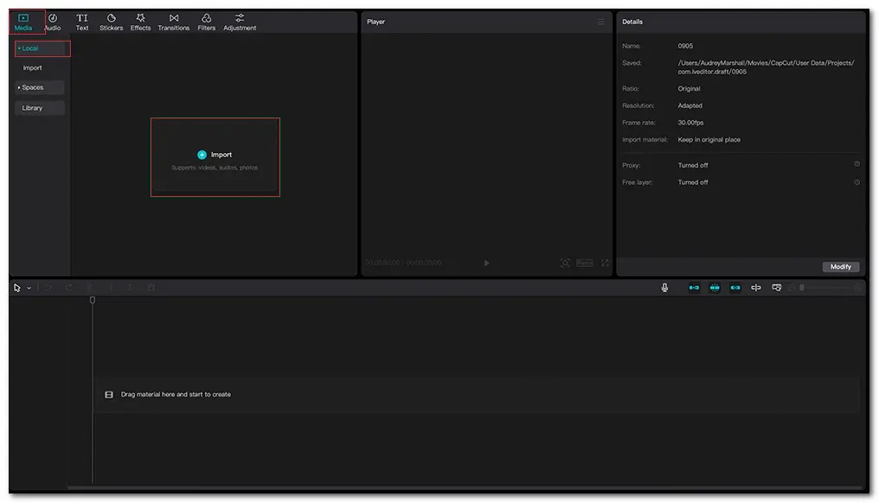Image resolution: width=879 pixels, height=503 pixels.
Task: Open the Adjustment icon
Action: point(240,22)
